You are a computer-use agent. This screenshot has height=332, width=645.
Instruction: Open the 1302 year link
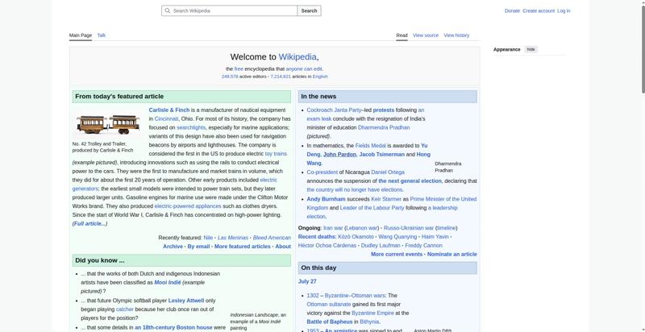coord(313,296)
